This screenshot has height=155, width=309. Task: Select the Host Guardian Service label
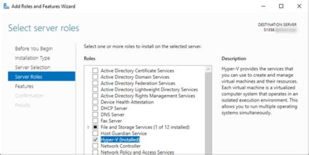click(x=124, y=133)
